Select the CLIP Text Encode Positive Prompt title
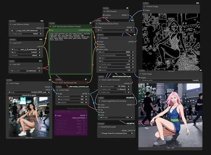Screen dimensions: 211x155 coord(67,27)
